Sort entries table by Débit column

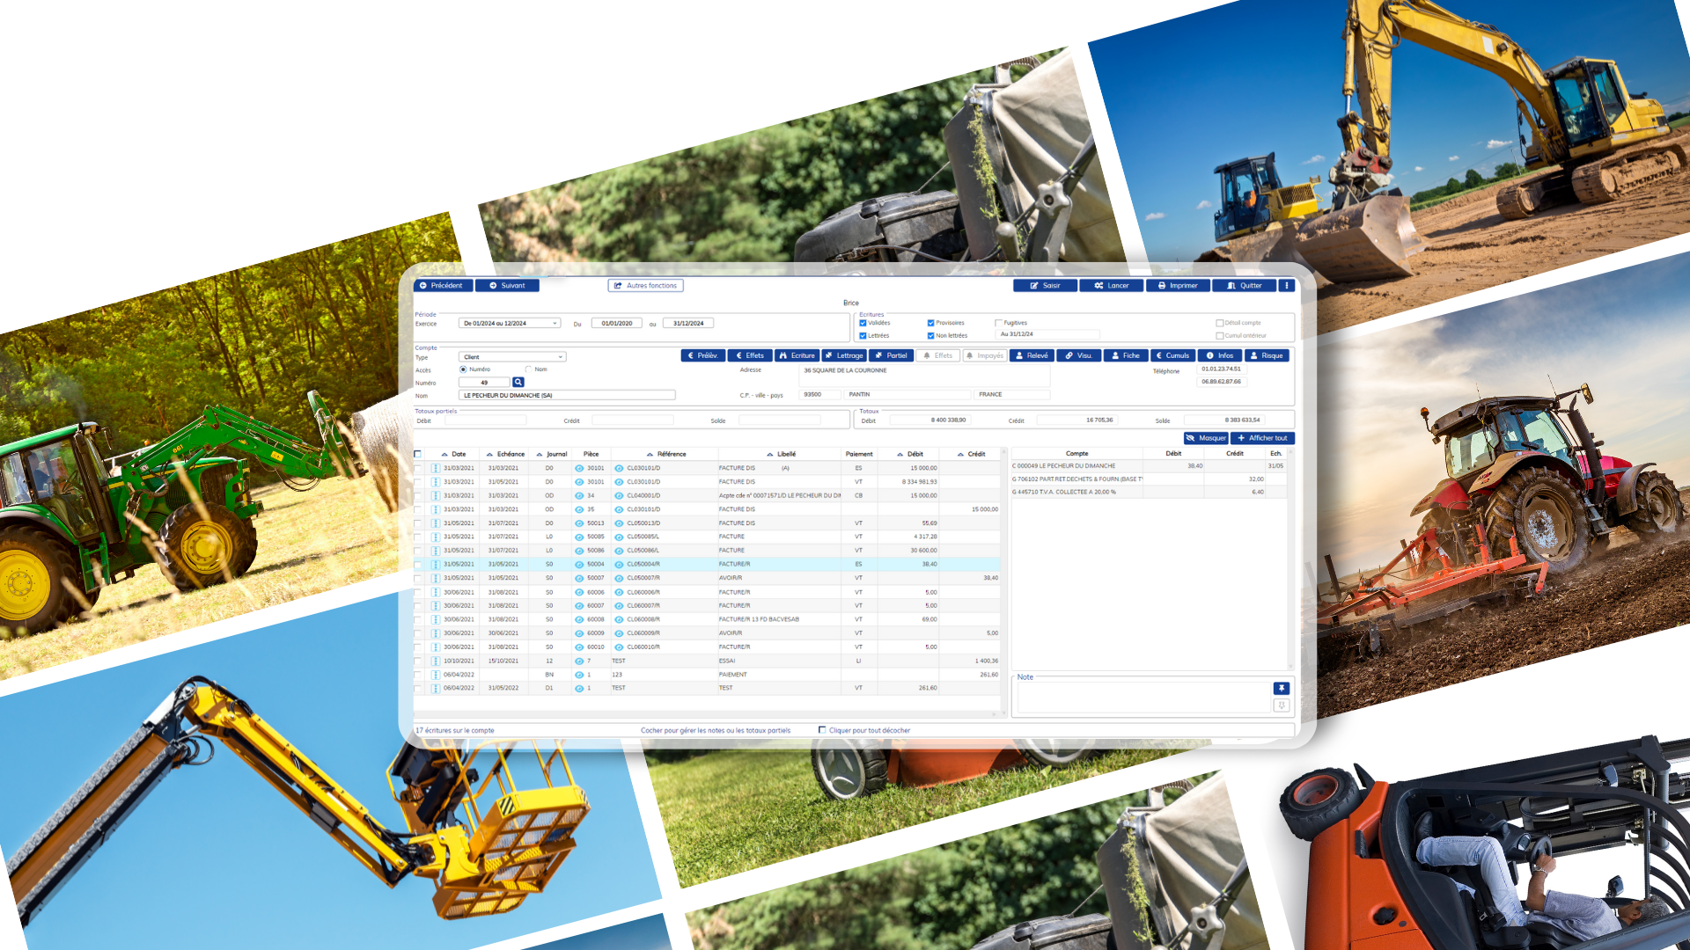coord(910,455)
